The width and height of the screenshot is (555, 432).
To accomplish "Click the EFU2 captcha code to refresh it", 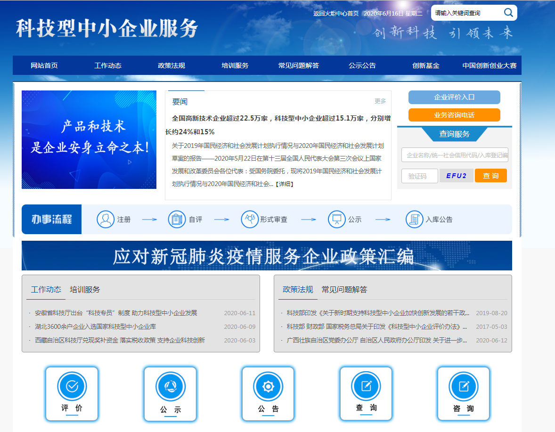I will click(x=456, y=175).
